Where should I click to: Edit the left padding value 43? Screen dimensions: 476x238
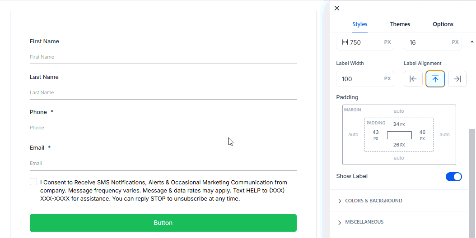(376, 133)
